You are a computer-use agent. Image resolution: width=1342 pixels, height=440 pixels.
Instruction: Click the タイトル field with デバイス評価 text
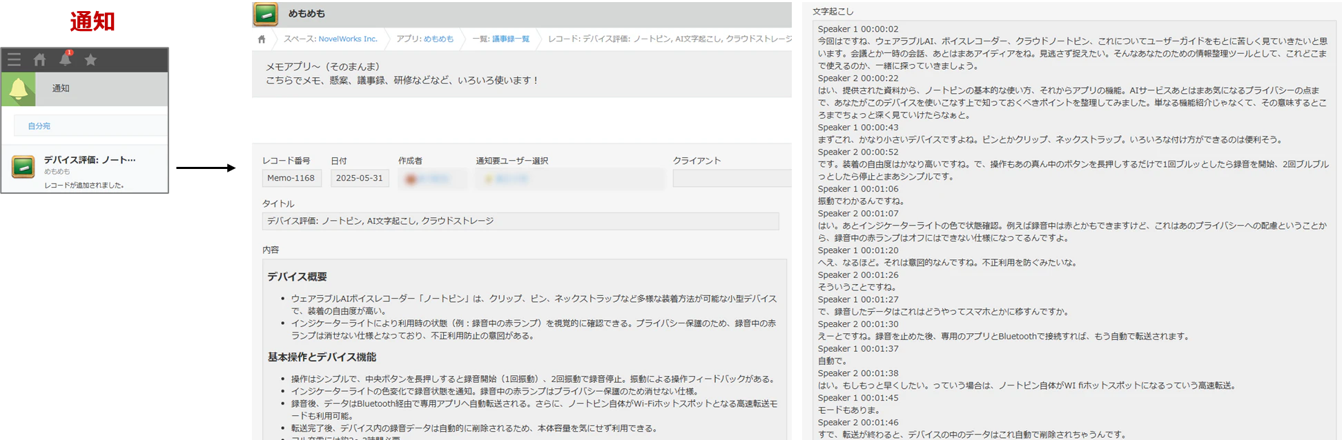click(x=521, y=221)
